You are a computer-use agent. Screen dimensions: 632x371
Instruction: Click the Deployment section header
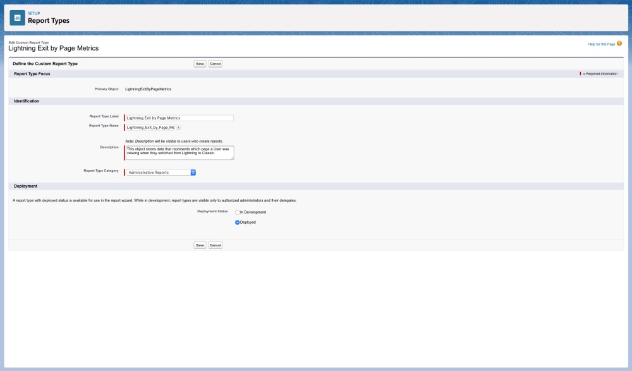point(25,186)
